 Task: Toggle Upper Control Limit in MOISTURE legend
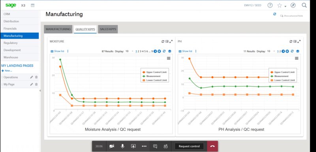(x=154, y=72)
